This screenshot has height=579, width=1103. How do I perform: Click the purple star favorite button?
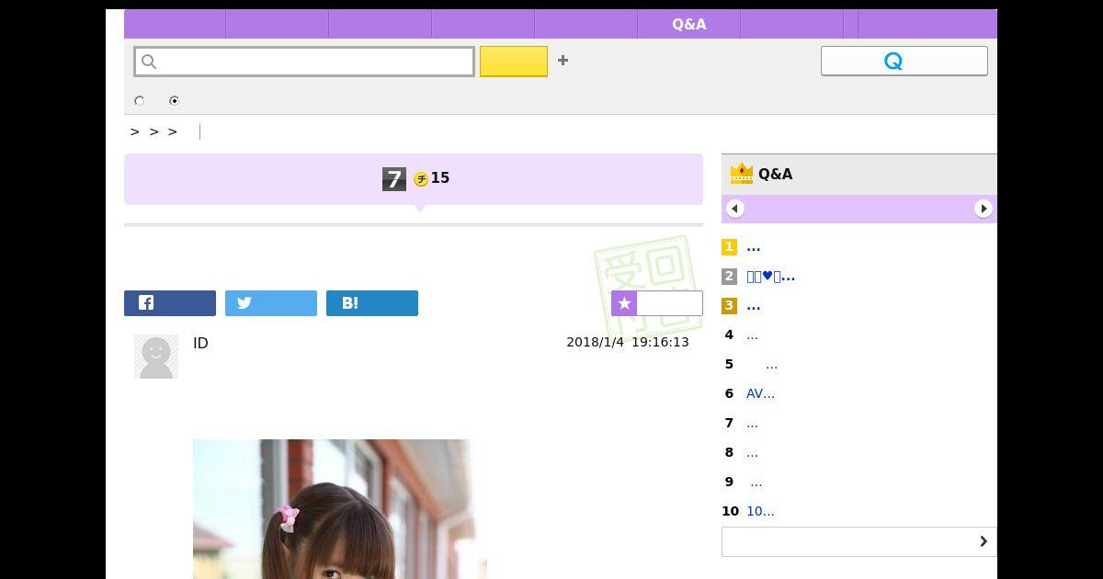click(657, 303)
